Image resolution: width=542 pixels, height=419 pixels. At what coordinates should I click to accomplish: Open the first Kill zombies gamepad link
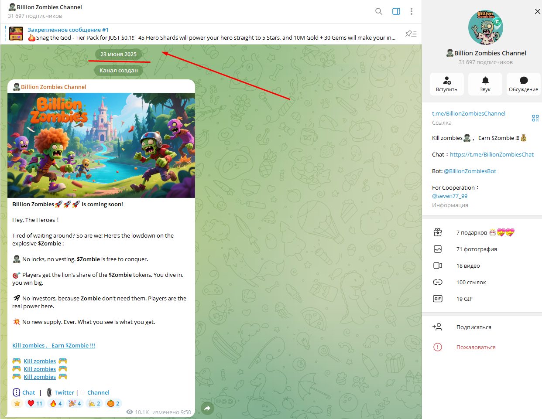40,361
